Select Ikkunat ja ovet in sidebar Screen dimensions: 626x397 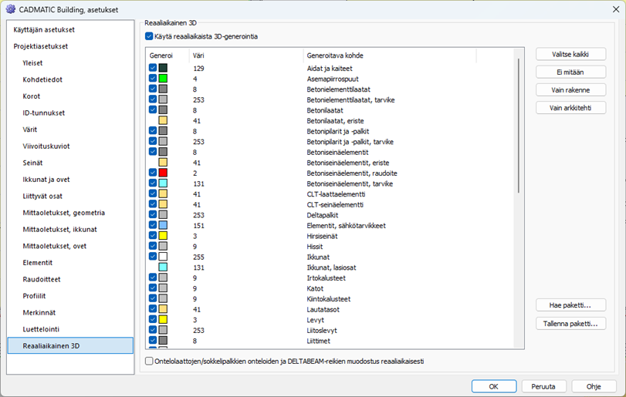[x=46, y=180]
